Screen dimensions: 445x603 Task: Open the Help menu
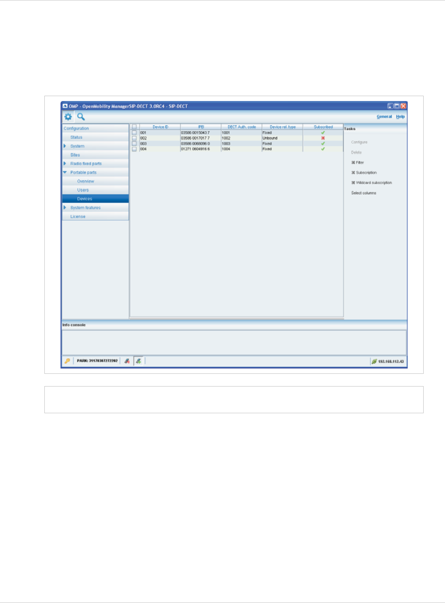click(x=400, y=117)
